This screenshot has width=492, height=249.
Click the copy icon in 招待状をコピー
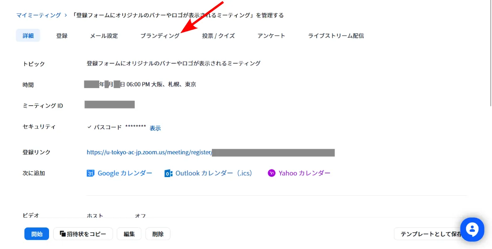coord(62,234)
